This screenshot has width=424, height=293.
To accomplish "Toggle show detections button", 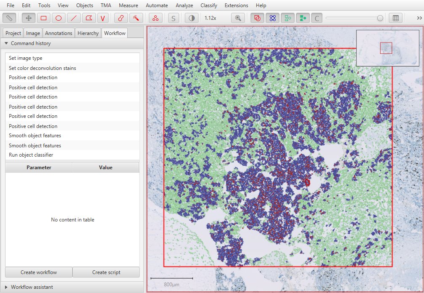I will pos(288,18).
